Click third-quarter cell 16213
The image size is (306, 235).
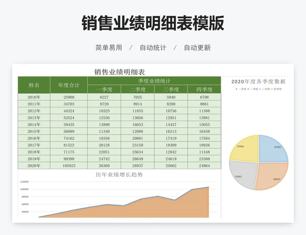tap(171, 131)
